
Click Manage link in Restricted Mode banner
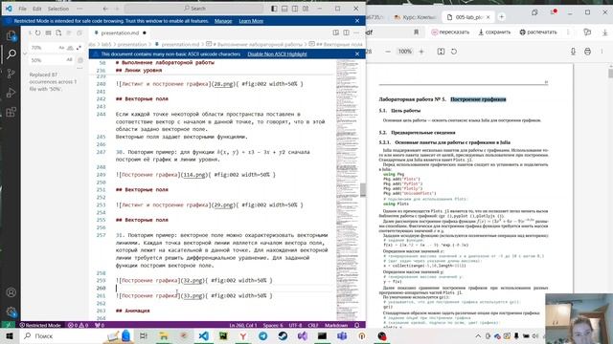pos(223,21)
